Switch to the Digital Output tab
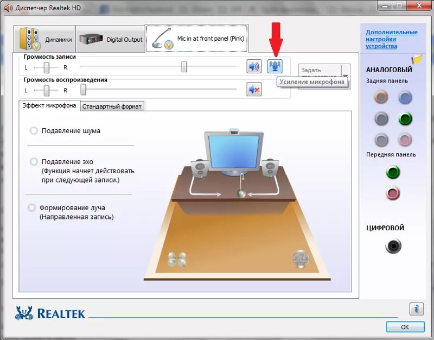 coord(111,39)
